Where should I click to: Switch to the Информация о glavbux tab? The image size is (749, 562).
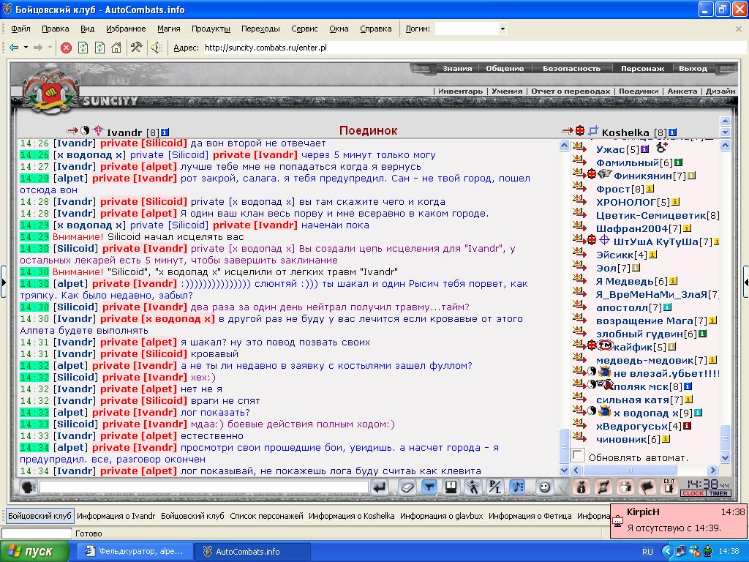(441, 516)
